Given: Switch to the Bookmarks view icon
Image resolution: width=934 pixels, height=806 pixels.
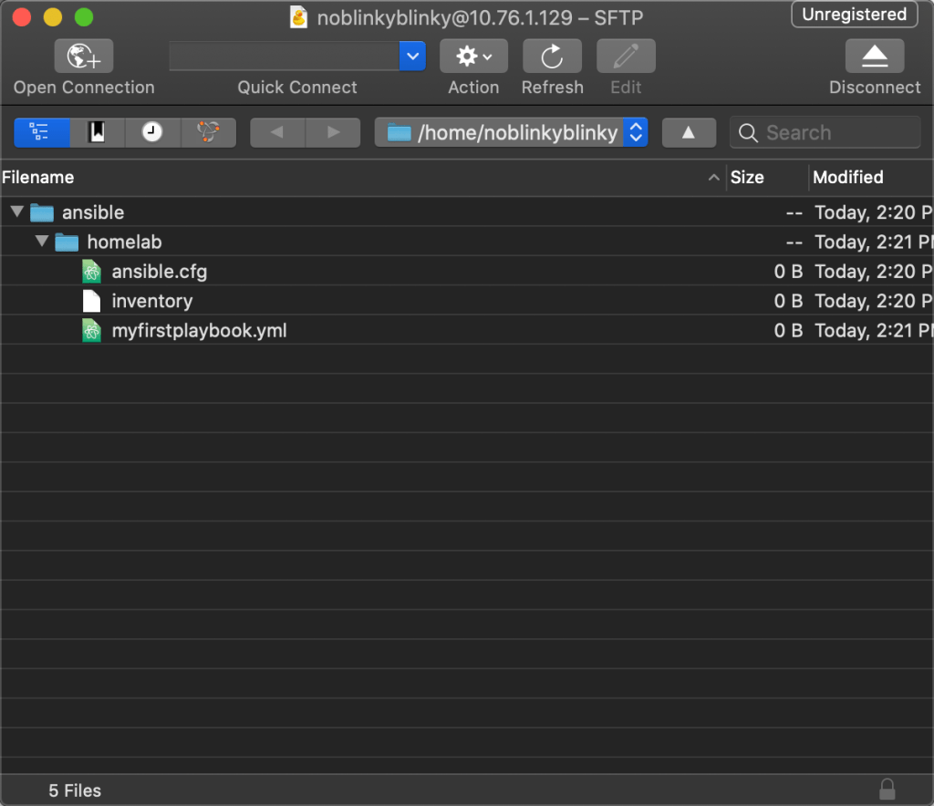Looking at the screenshot, I should 97,132.
